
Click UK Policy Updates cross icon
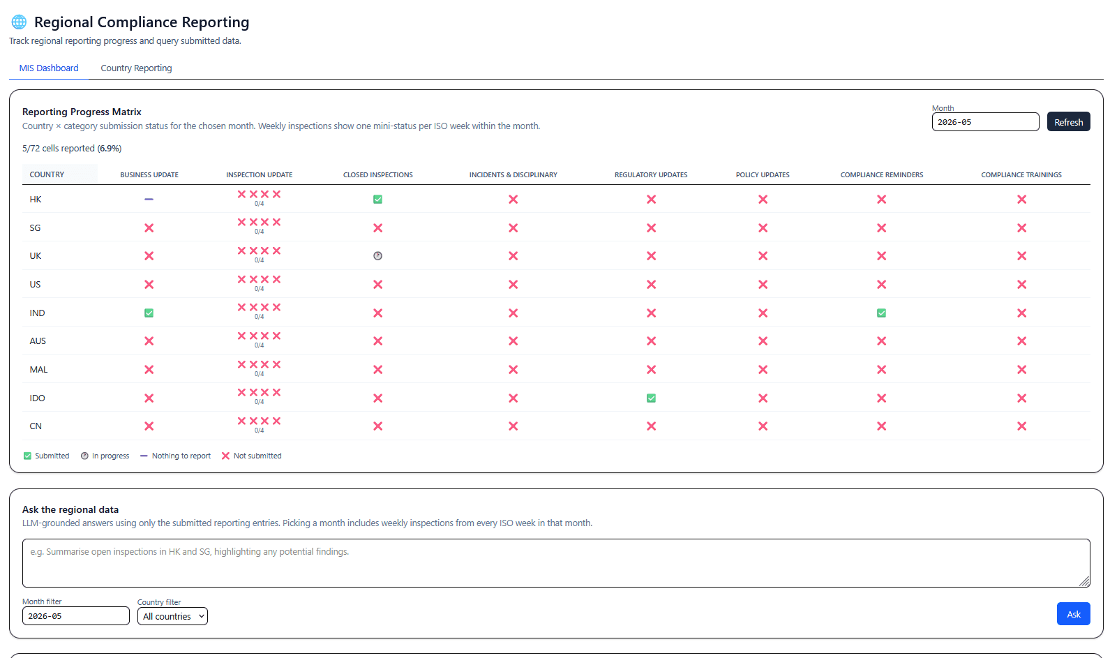[763, 256]
